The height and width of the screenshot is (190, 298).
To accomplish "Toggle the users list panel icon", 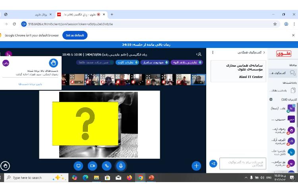I will 199,54.
